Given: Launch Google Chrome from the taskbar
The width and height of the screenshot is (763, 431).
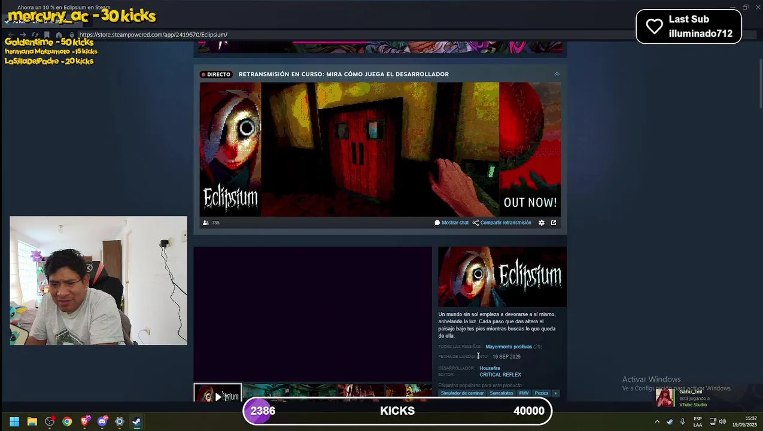Looking at the screenshot, I should point(67,421).
